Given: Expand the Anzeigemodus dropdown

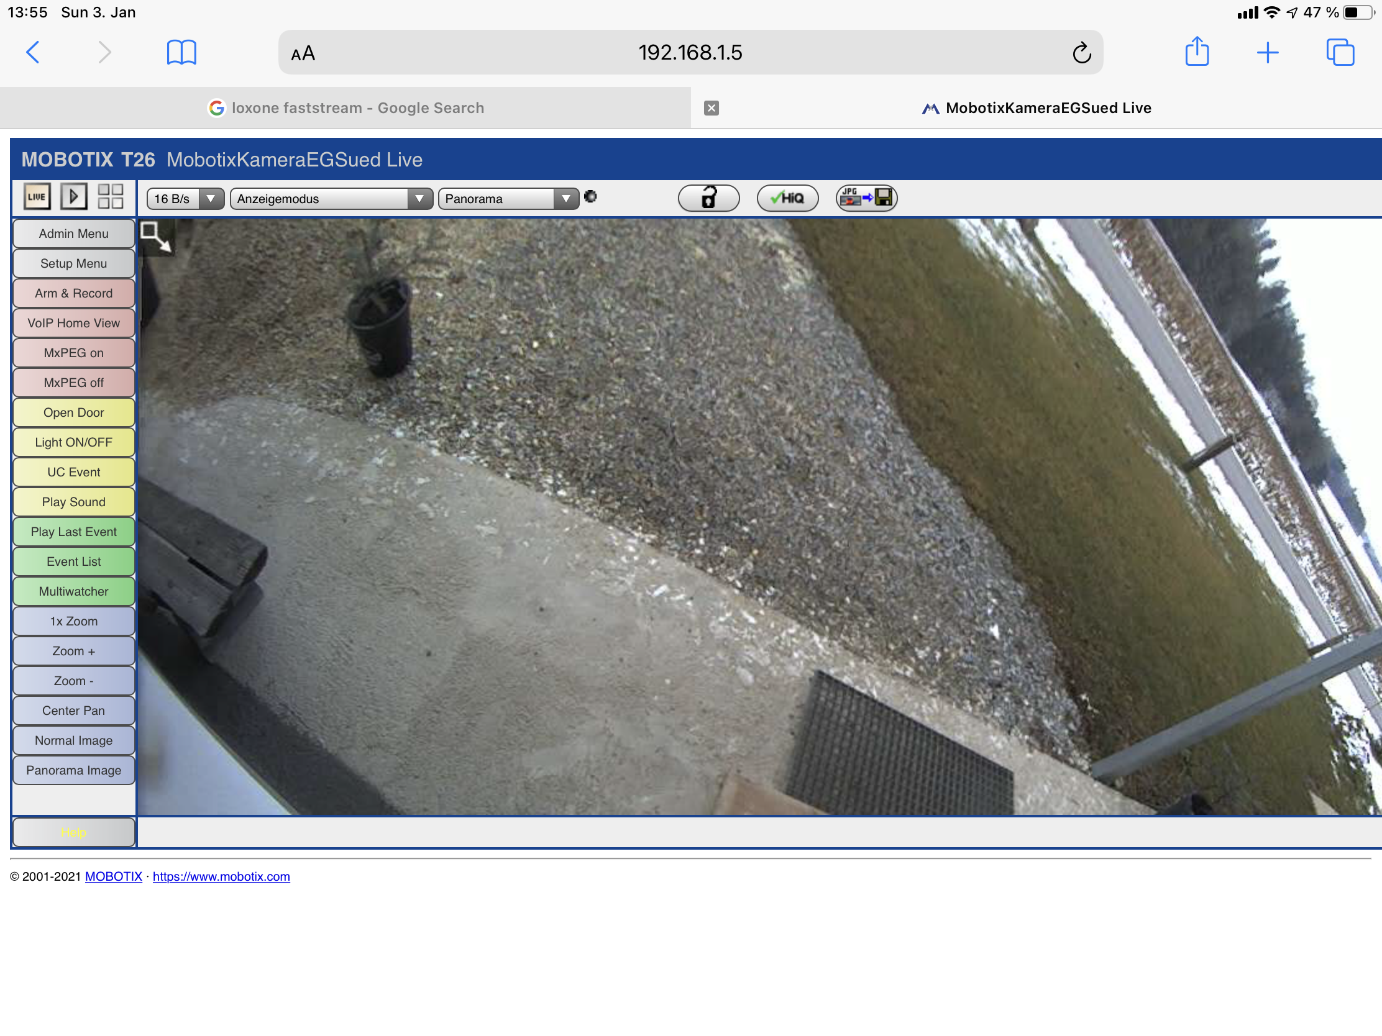Looking at the screenshot, I should [x=331, y=199].
